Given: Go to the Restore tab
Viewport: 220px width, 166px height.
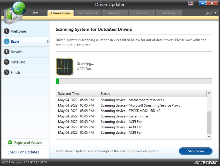Looking at the screenshot, I should point(142,13).
